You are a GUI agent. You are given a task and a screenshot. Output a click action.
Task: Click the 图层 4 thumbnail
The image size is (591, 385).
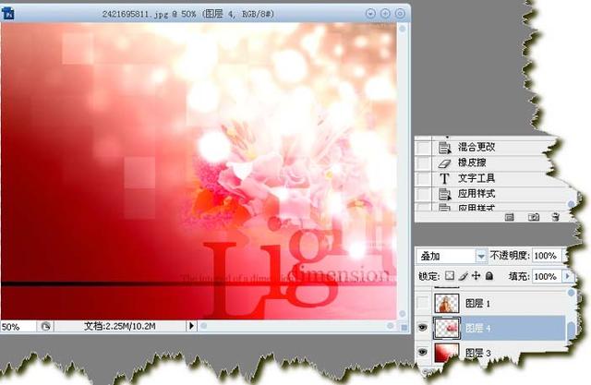point(447,328)
